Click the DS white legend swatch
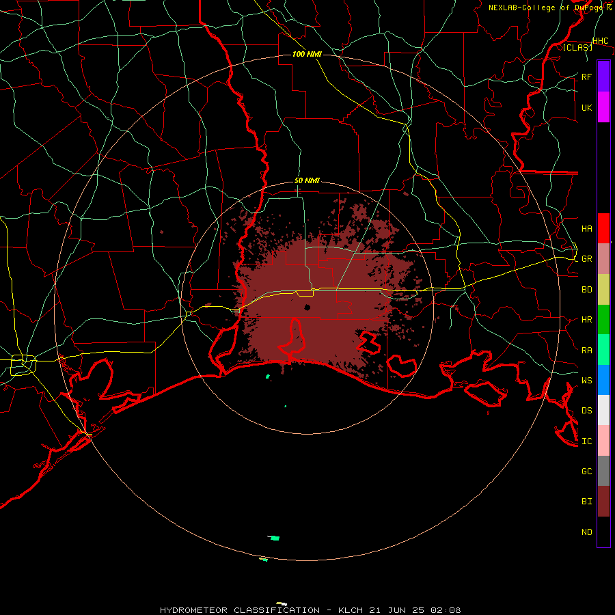This screenshot has width=615, height=615. tap(603, 410)
